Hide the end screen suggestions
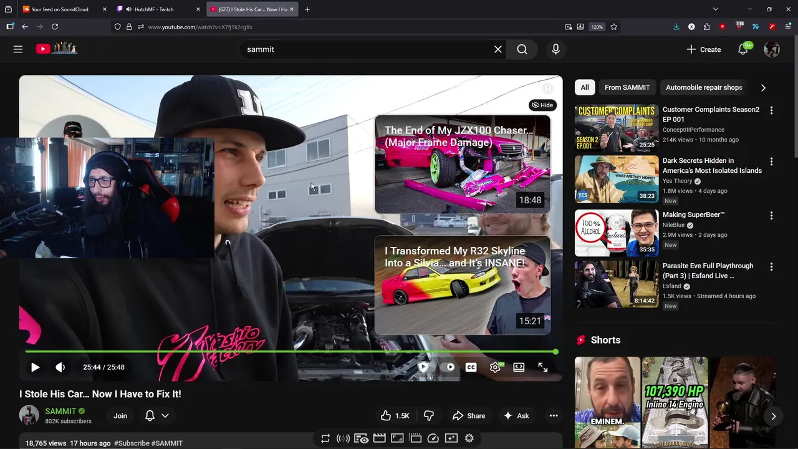Screen dimensions: 798x449 (542, 105)
